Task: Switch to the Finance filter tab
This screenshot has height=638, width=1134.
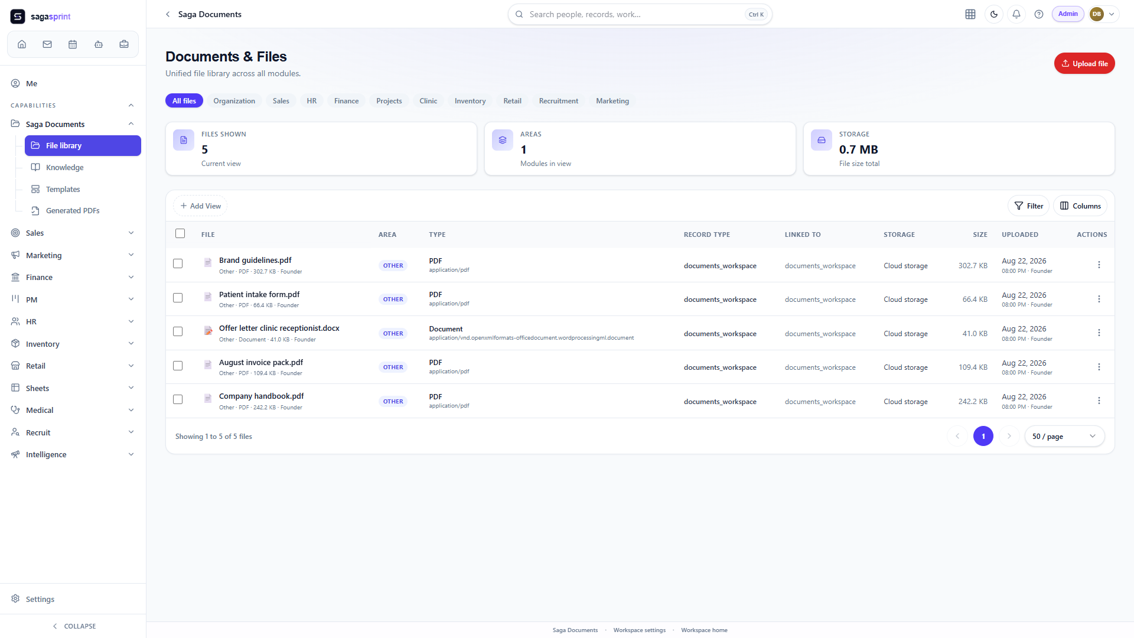Action: pyautogui.click(x=346, y=101)
